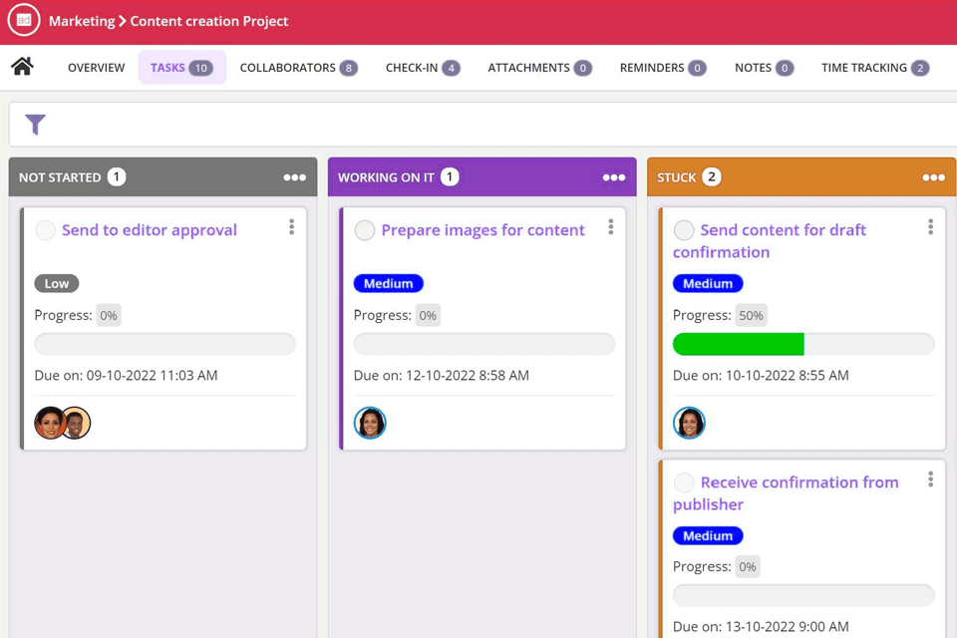The width and height of the screenshot is (957, 638).
Task: Open vertical dots menu on Receive confirmation card
Action: [930, 479]
